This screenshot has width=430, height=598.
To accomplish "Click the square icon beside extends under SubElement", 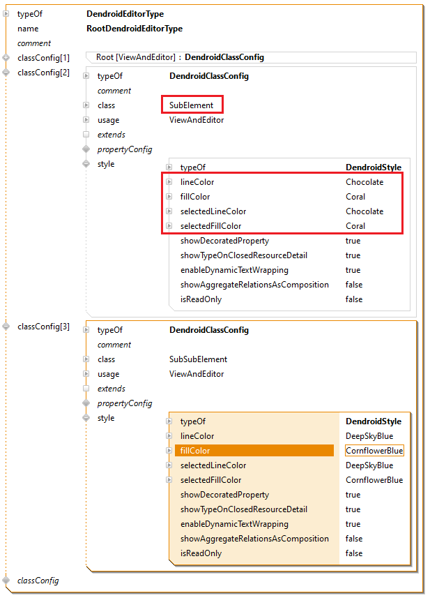I will point(86,135).
